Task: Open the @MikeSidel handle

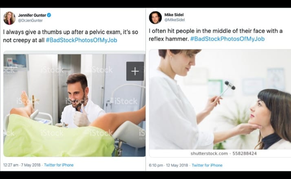Action: pyautogui.click(x=174, y=20)
